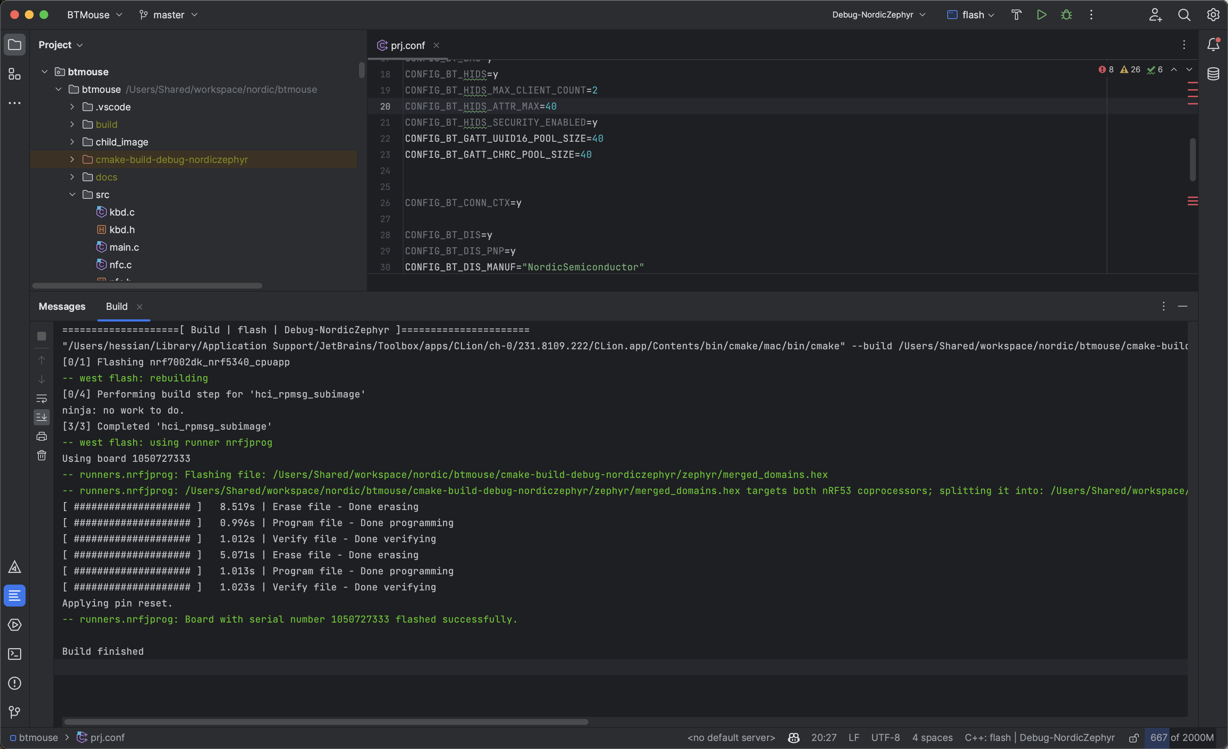Open Build panel options menu

(x=1164, y=306)
